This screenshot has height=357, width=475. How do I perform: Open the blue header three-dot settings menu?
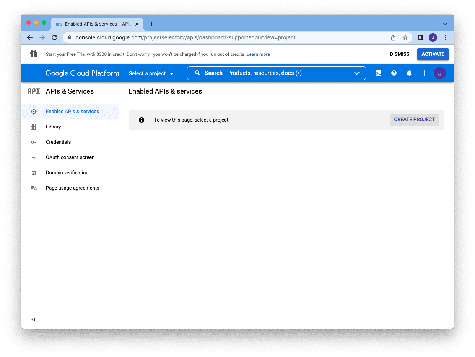tap(425, 73)
